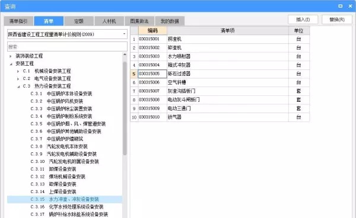This screenshot has width=356, height=218.
Task: Expand C.2 电气设备安装工程 node
Action: (18, 79)
